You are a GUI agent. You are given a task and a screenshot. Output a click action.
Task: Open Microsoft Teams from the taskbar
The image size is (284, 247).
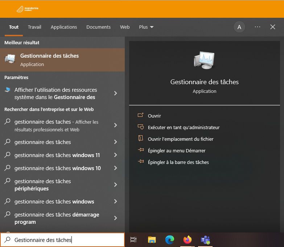[205, 240]
